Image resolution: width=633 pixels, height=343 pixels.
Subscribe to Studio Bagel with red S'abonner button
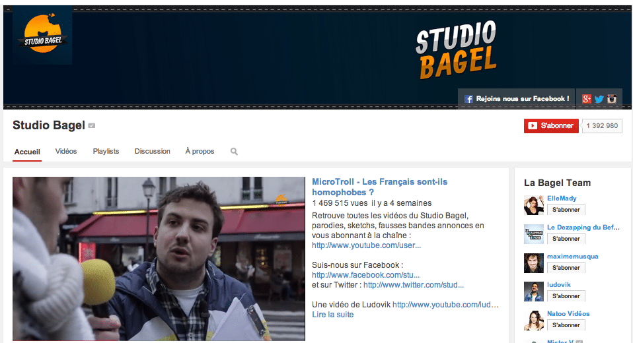pyautogui.click(x=551, y=126)
